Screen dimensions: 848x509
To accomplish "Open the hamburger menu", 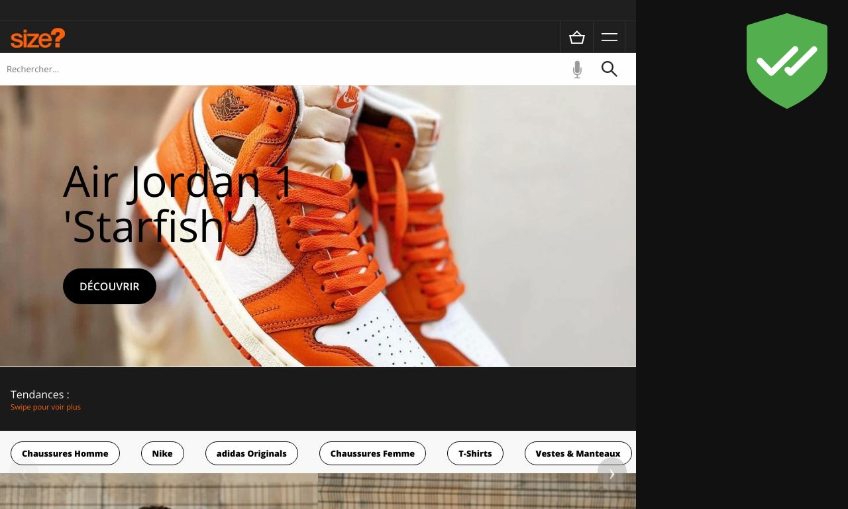I will pos(609,37).
